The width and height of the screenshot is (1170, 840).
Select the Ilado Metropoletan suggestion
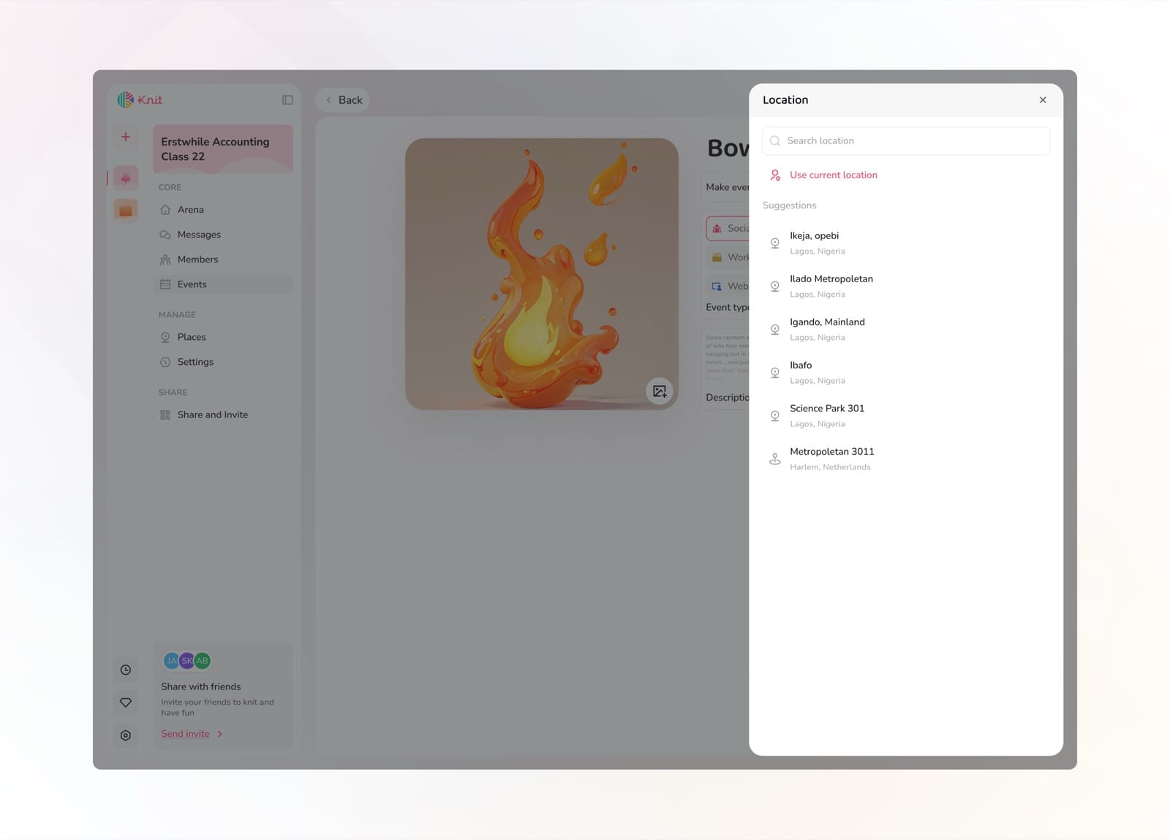point(906,286)
